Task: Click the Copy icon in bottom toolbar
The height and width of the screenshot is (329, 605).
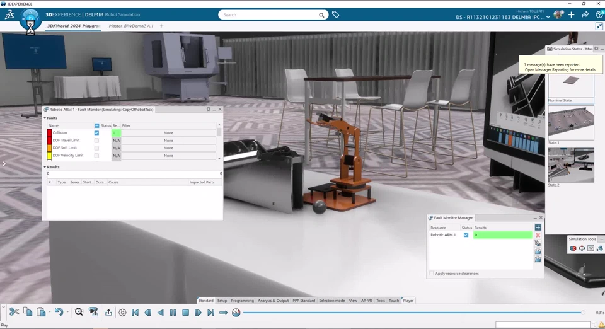Action: coord(27,311)
